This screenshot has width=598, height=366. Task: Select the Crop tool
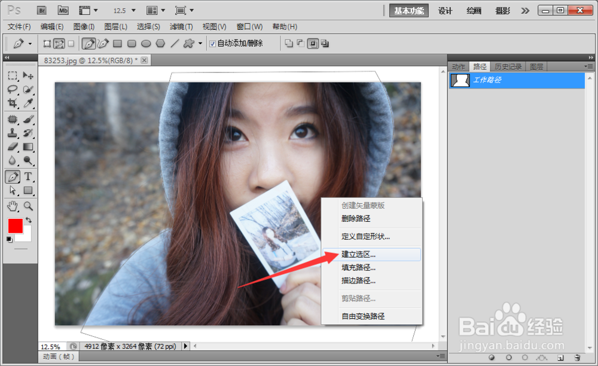(x=13, y=103)
